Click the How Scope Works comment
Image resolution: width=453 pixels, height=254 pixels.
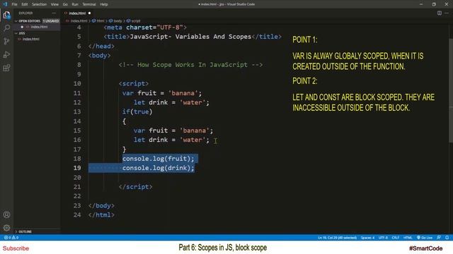190,65
